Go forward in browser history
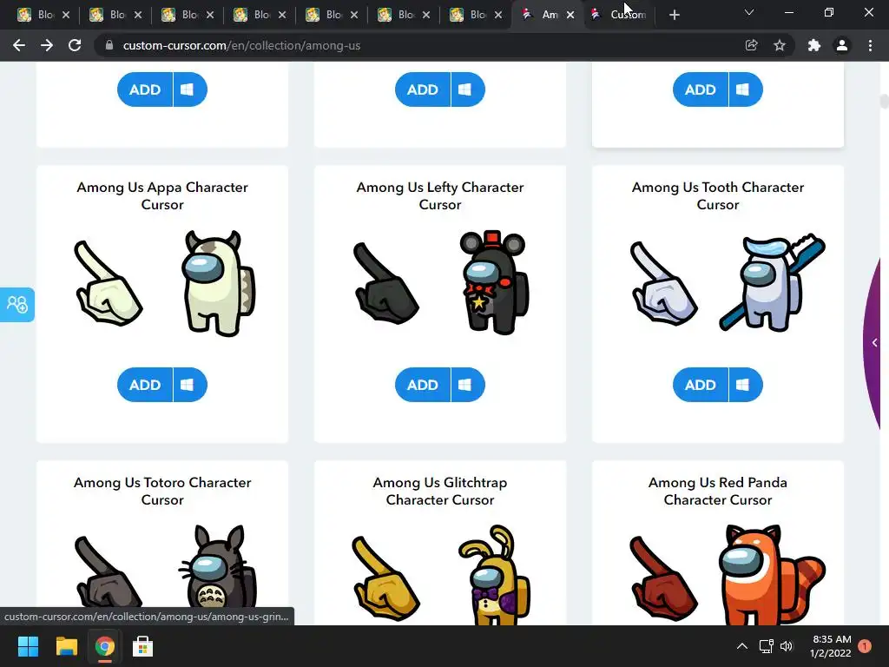The image size is (889, 667). [x=47, y=45]
